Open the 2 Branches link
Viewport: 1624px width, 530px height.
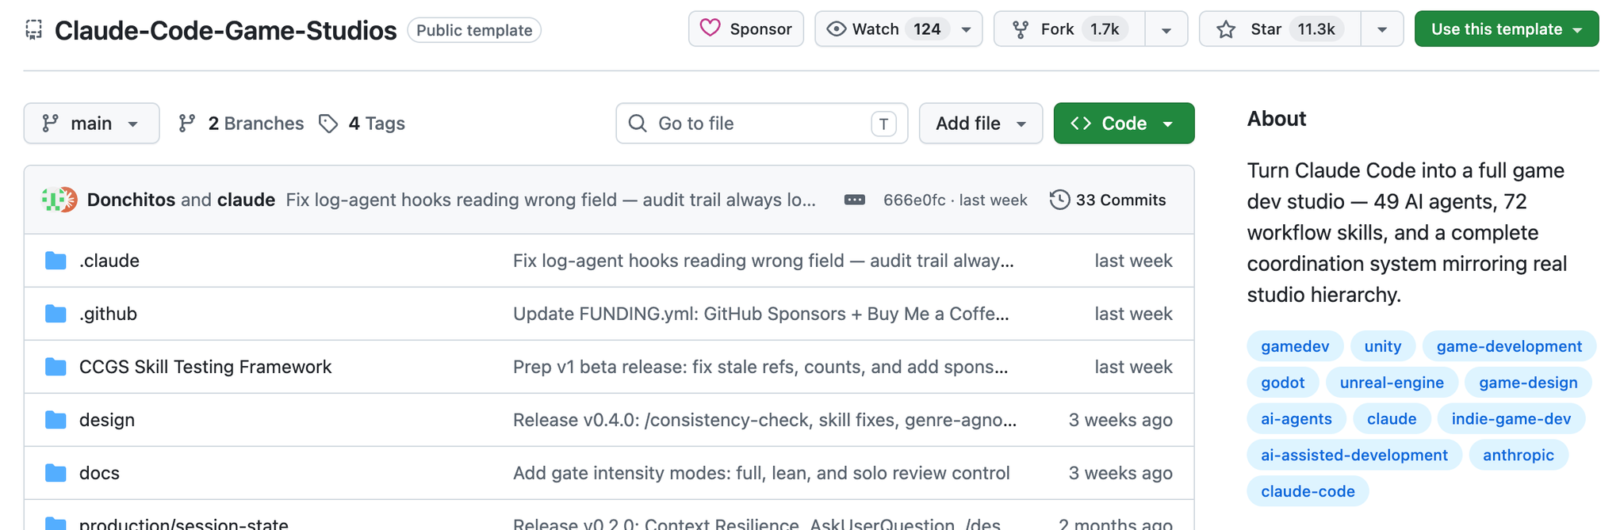(x=242, y=123)
